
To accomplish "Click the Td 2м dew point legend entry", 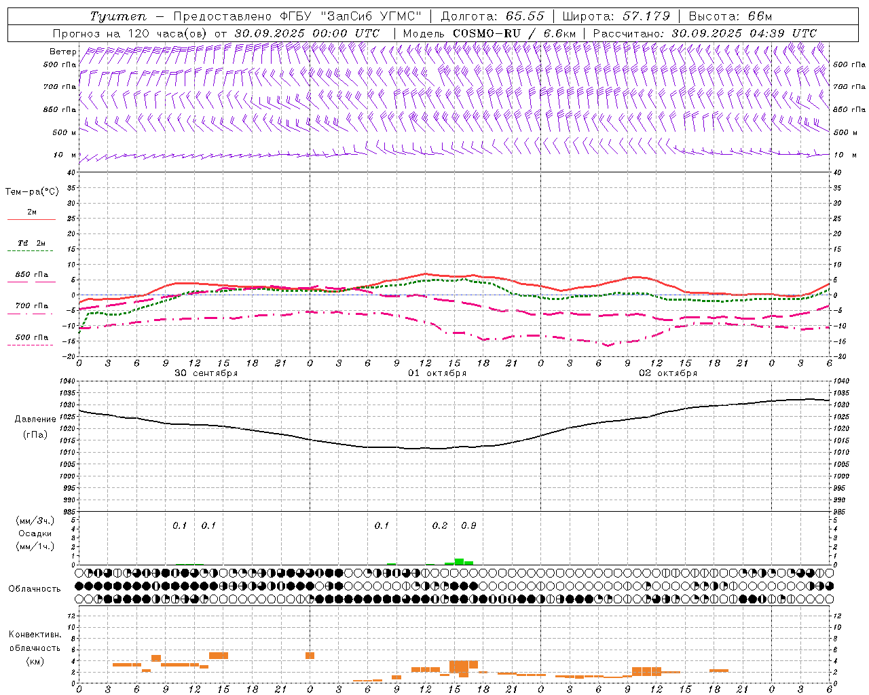I will [31, 243].
